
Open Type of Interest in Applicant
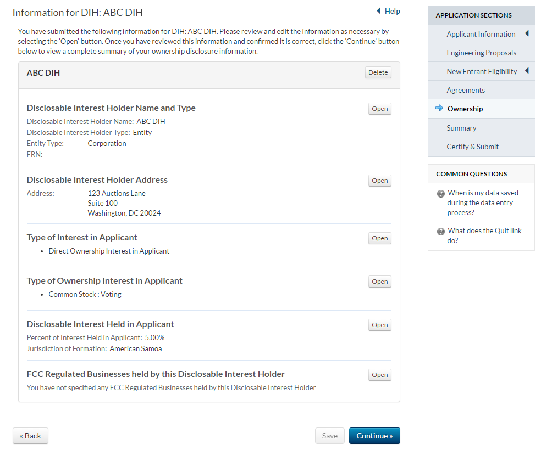click(x=379, y=238)
